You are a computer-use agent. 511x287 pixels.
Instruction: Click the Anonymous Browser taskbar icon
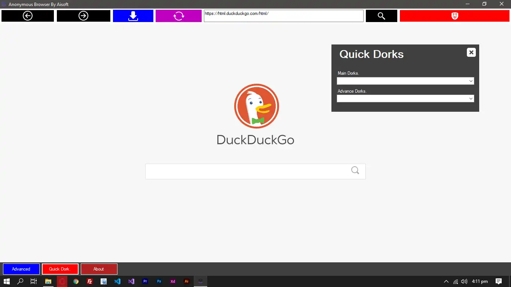[201, 281]
